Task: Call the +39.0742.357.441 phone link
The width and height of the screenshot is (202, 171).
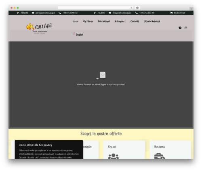Action: (147, 13)
